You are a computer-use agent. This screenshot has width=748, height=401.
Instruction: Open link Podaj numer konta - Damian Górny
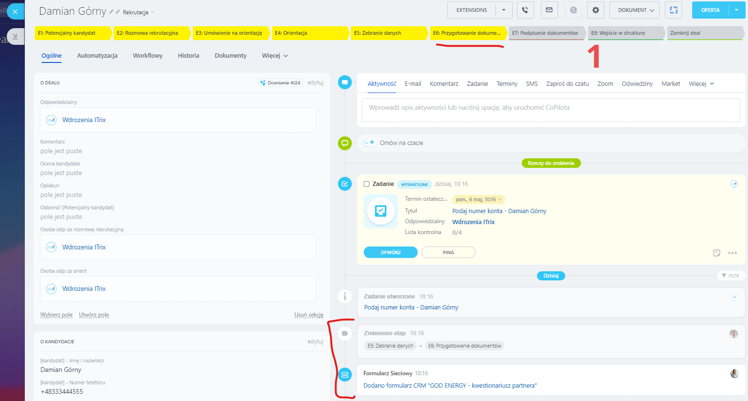(499, 211)
